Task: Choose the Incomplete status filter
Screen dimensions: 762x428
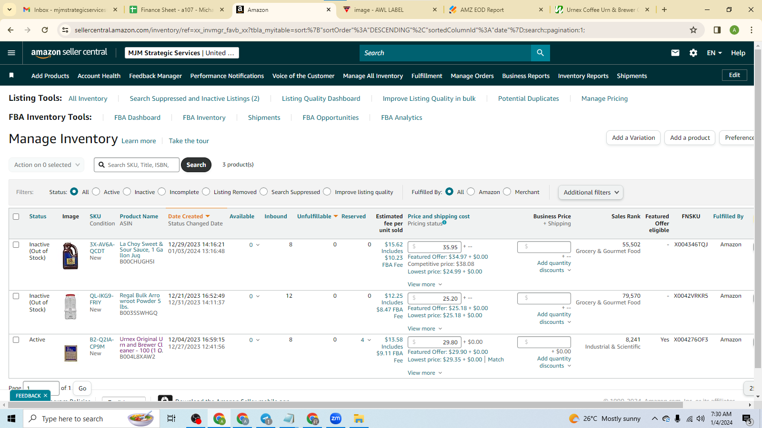Action: 162,192
